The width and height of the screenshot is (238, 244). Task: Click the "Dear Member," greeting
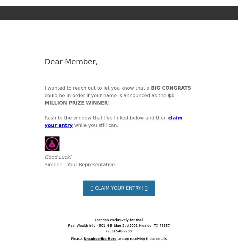71,62
